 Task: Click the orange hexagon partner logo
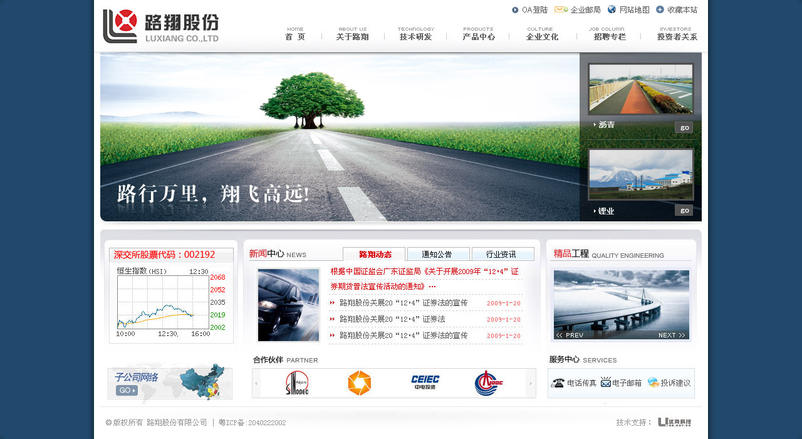(360, 383)
